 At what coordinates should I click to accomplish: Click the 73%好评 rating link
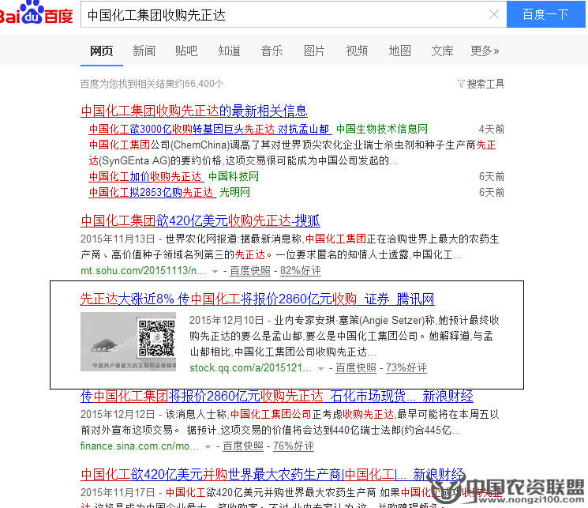(406, 367)
